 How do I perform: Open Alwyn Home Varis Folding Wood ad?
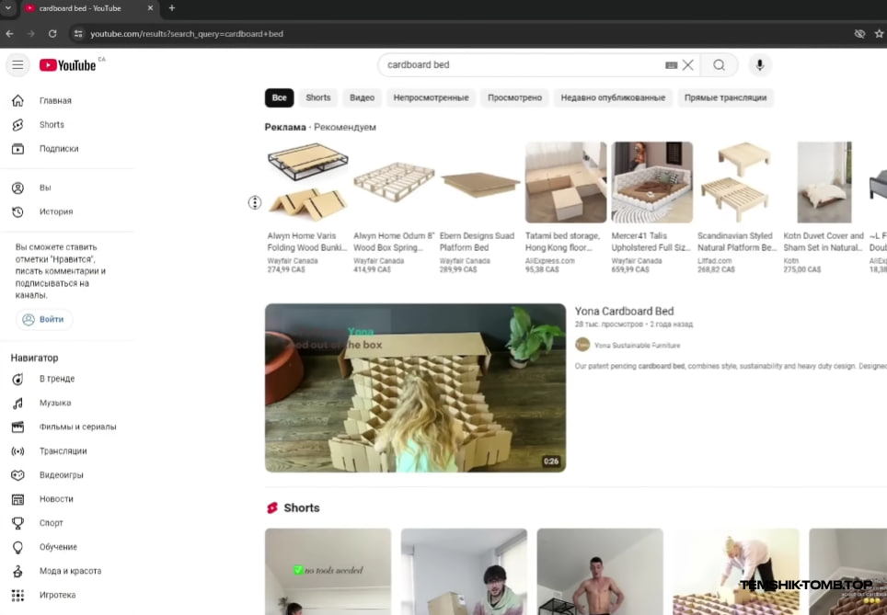[x=307, y=208]
